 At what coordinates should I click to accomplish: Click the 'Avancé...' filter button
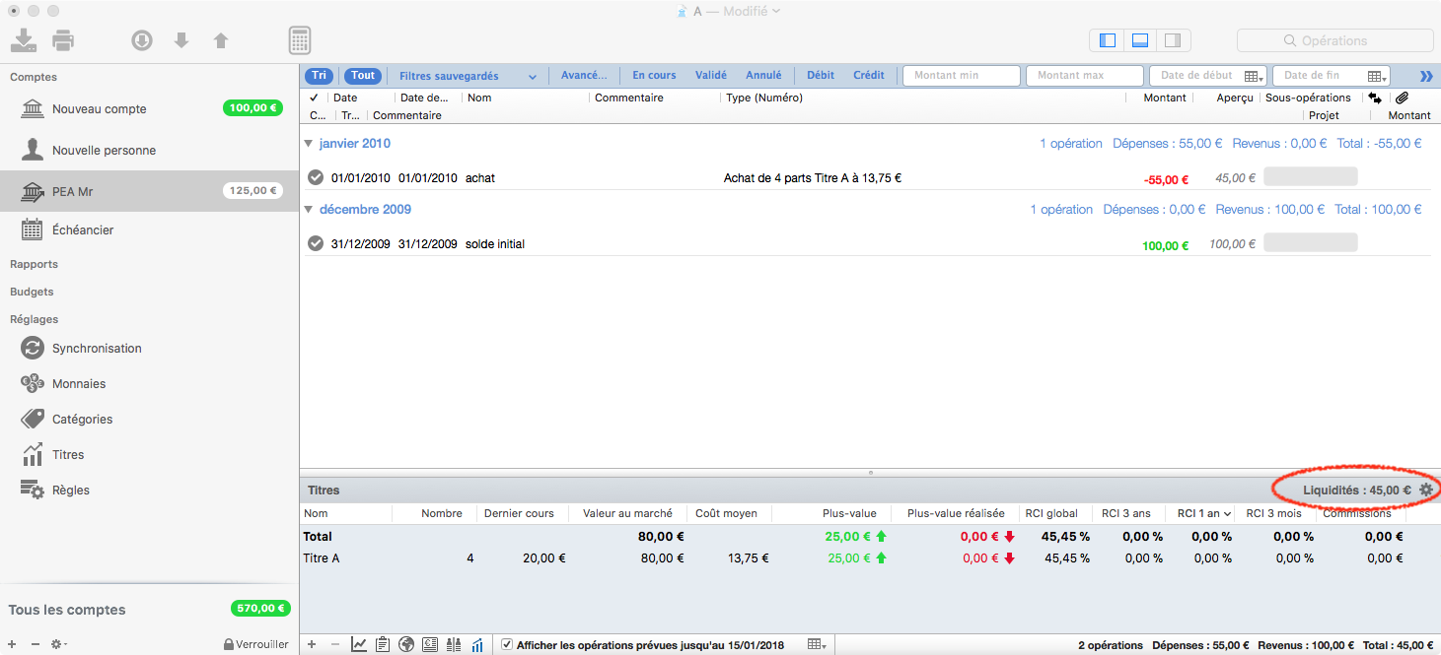pos(584,76)
